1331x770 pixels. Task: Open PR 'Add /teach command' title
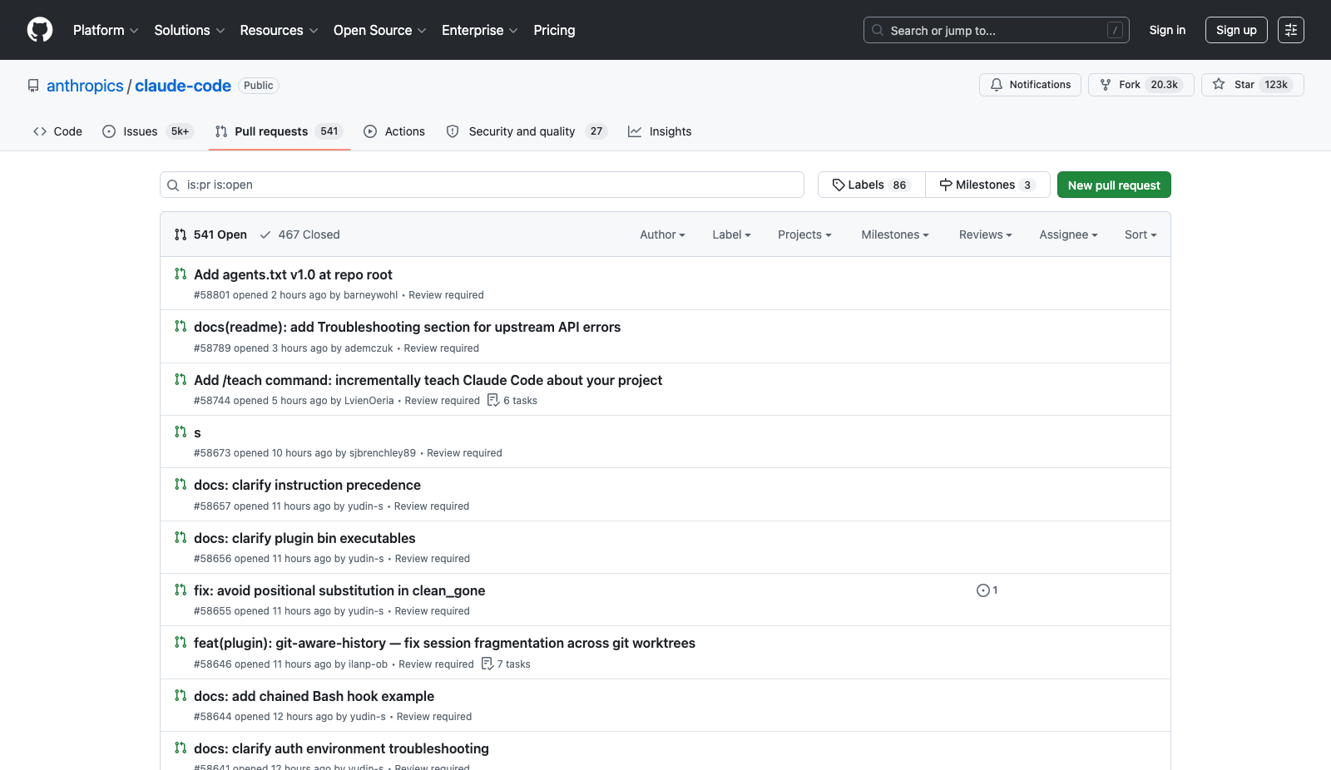coord(428,380)
